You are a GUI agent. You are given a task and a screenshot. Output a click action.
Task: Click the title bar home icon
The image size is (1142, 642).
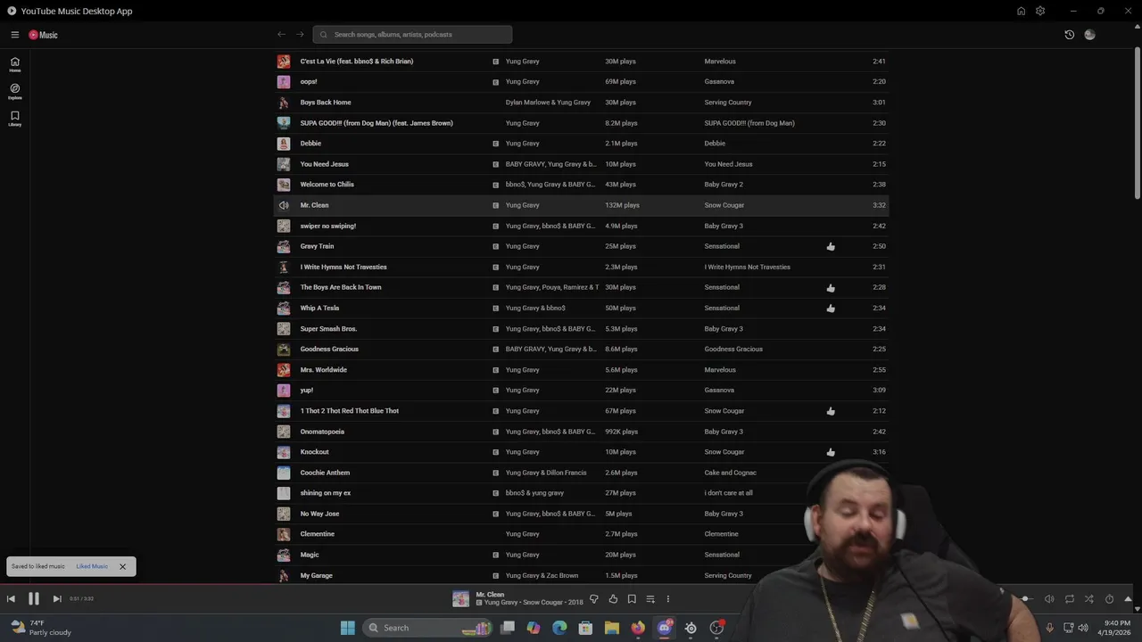click(1021, 11)
